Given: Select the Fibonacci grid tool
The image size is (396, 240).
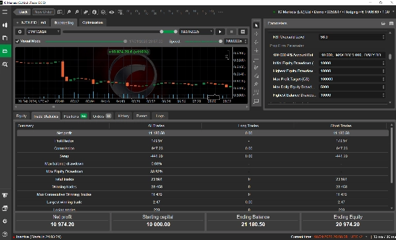Looking at the screenshot, I should coord(256,92).
